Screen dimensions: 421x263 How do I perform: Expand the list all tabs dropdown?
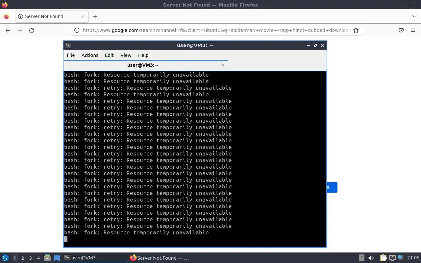(x=414, y=16)
